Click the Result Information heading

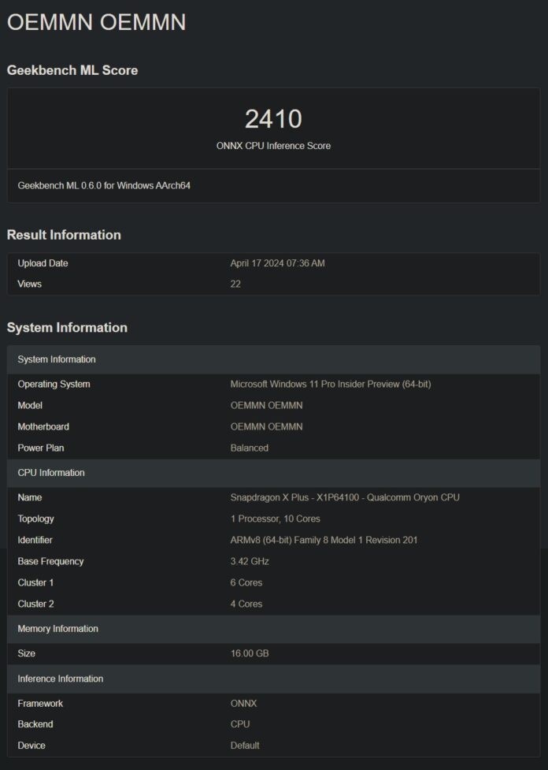[x=64, y=235]
